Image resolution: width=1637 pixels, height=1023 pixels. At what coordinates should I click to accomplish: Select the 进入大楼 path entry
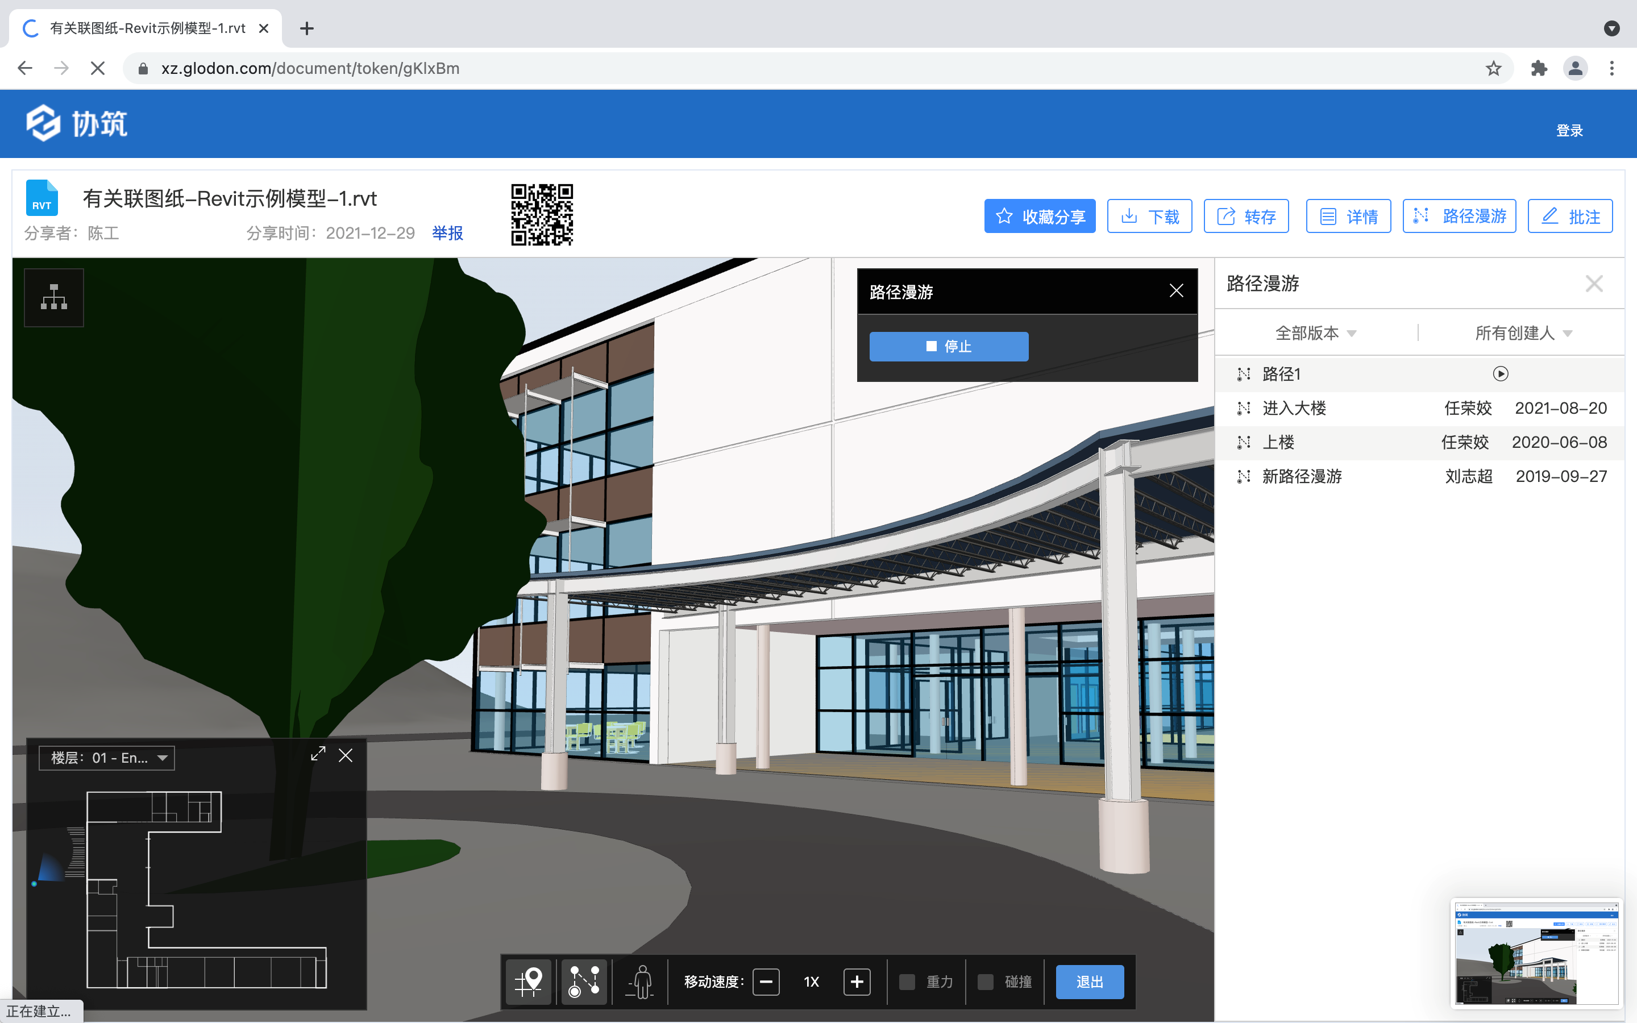[x=1294, y=408]
